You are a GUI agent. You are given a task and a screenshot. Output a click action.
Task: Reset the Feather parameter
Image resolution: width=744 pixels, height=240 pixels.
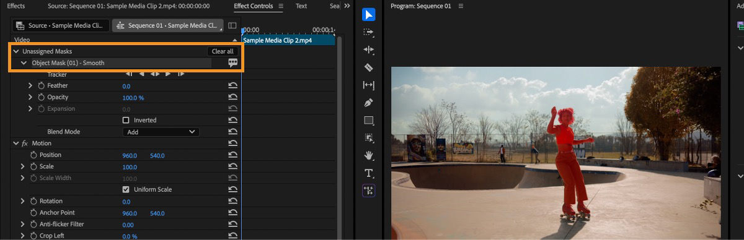232,86
